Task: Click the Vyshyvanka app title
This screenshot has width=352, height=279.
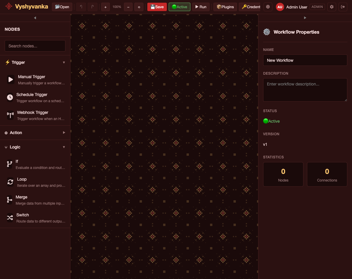Action: 32,6
